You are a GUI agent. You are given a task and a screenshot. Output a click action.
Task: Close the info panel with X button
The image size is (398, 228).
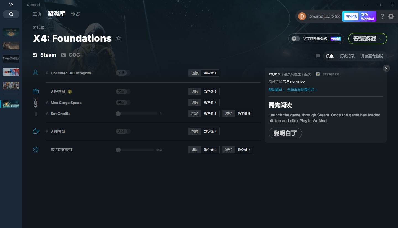pyautogui.click(x=386, y=68)
